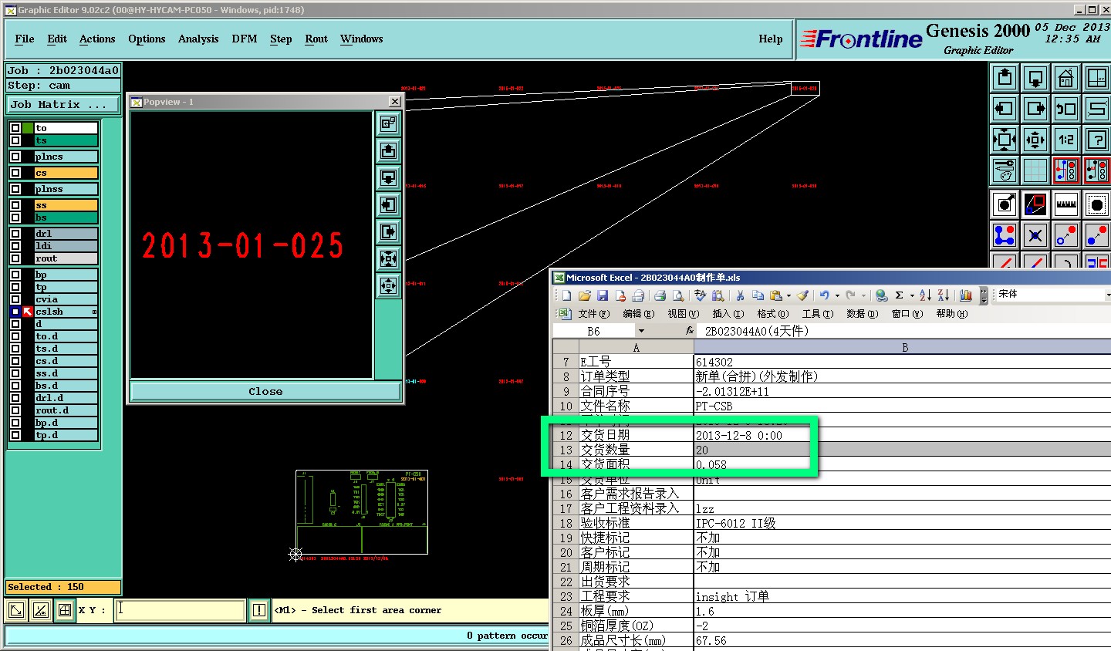Open the Excel Name Box dropdown arrow
The width and height of the screenshot is (1111, 651).
(641, 331)
